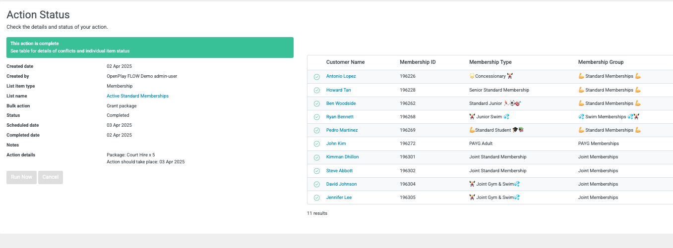Click Senior Standard Membership type cell

pos(499,90)
